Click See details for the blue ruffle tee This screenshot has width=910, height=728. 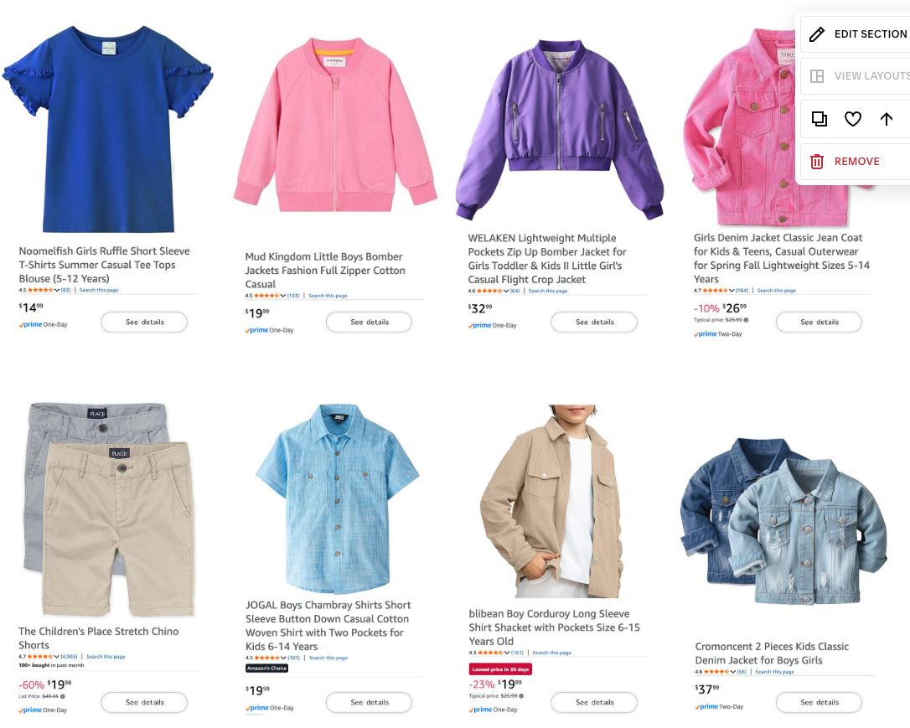pyautogui.click(x=144, y=322)
